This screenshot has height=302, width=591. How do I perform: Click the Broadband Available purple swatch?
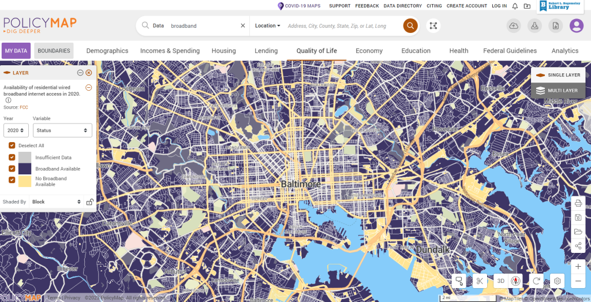click(x=25, y=169)
